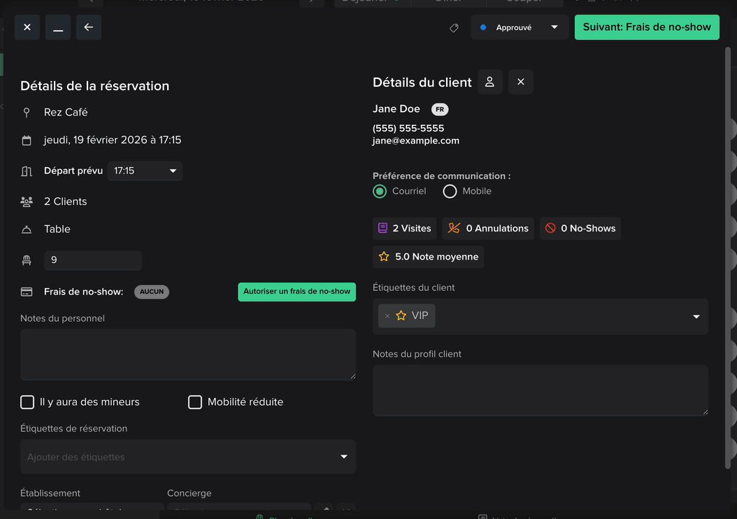
Task: Minimize the reservation panel
Action: click(58, 27)
